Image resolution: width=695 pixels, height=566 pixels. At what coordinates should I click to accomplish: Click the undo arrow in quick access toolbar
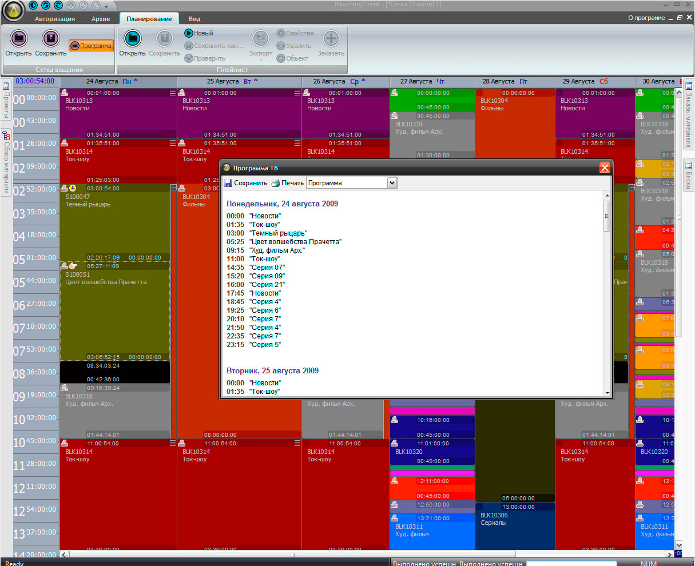[46, 5]
